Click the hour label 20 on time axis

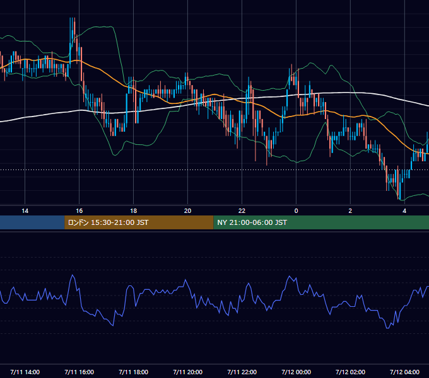[188, 211]
